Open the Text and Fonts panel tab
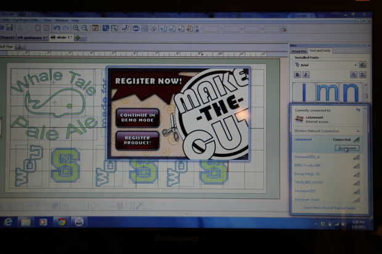The image size is (382, 254). click(320, 50)
